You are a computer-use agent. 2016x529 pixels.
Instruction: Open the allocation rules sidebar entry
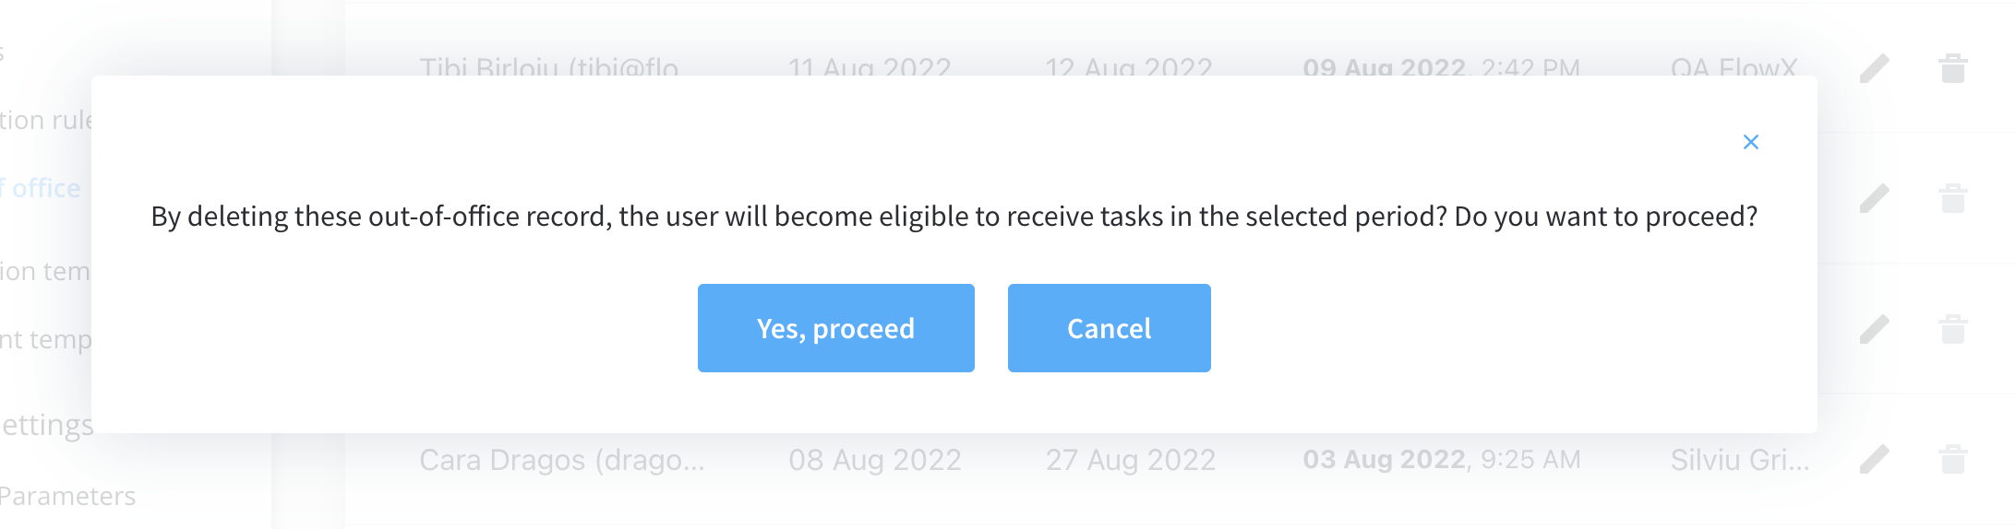click(46, 120)
